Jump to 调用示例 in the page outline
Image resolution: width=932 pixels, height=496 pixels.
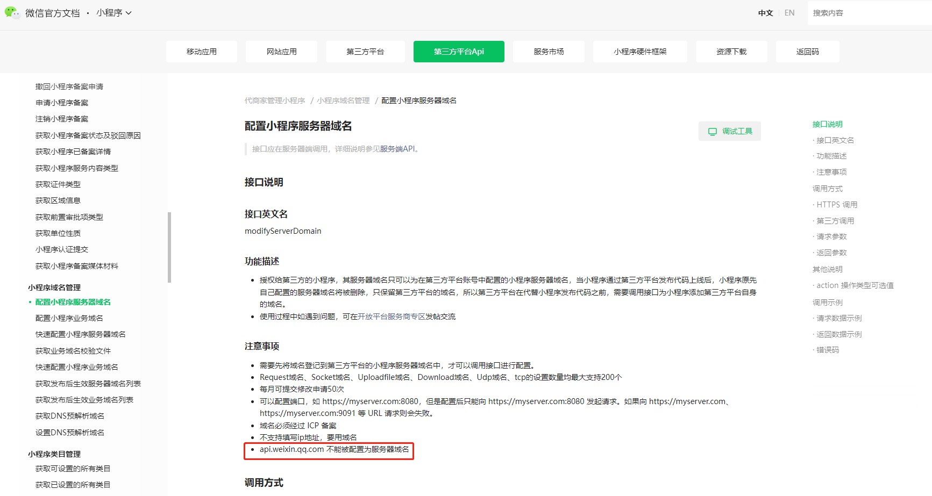[x=828, y=303]
